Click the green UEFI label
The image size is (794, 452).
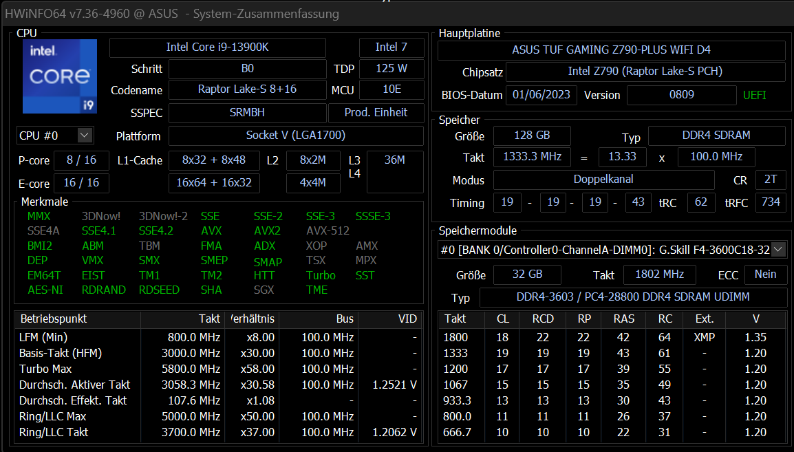point(755,95)
